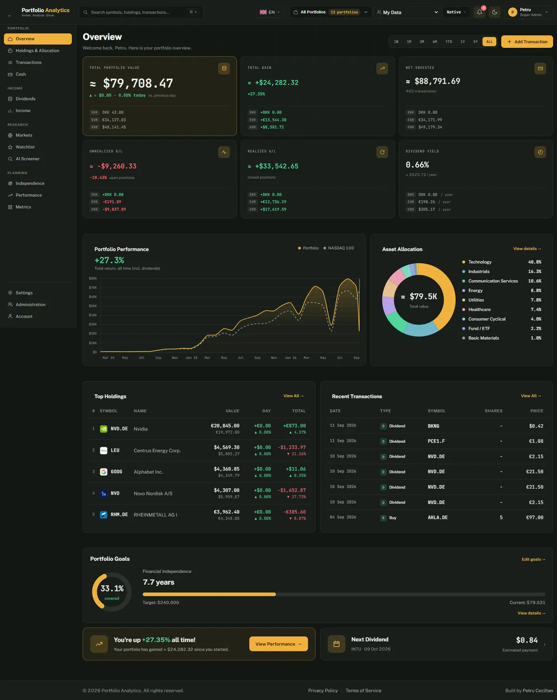Image resolution: width=557 pixels, height=700 pixels.
Task: Toggle dark mode moon icon
Action: click(x=495, y=12)
